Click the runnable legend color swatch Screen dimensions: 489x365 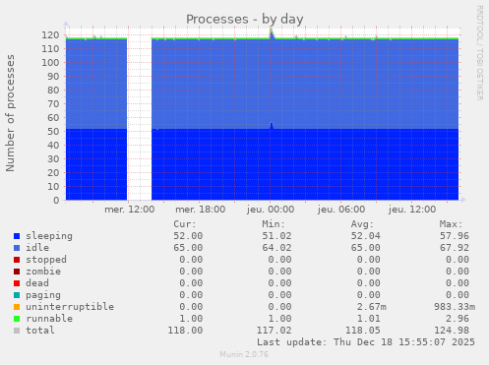tap(17, 319)
